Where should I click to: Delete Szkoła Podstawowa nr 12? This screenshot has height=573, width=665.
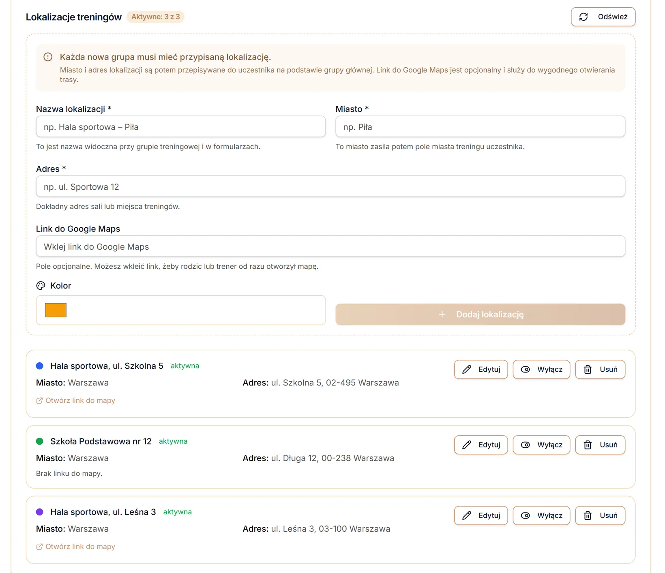600,445
